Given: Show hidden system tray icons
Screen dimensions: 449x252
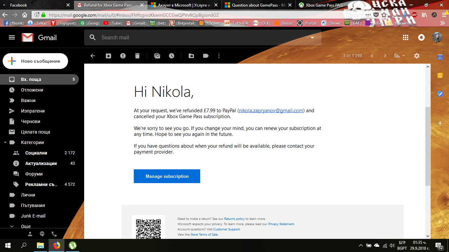Looking at the screenshot, I should [361, 245].
